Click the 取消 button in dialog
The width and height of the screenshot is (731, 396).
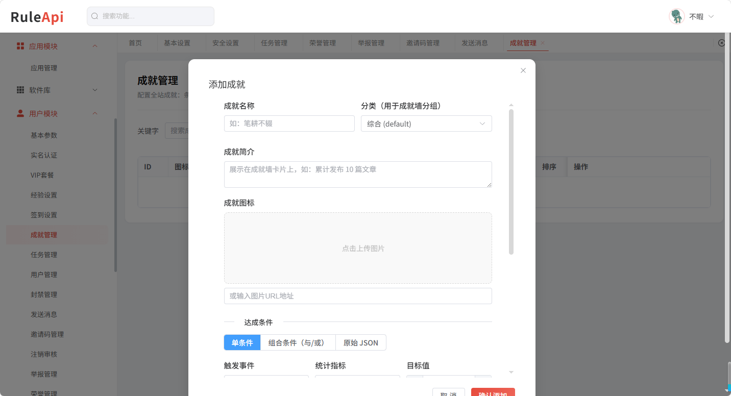pyautogui.click(x=449, y=392)
